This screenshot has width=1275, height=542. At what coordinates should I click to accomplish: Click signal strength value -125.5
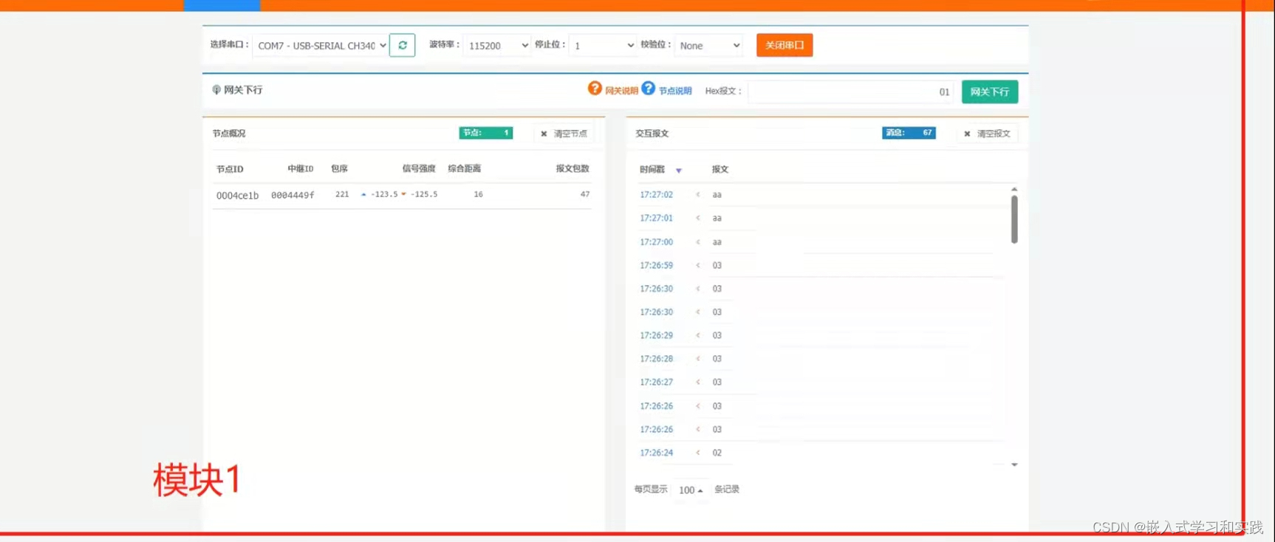[x=424, y=194]
